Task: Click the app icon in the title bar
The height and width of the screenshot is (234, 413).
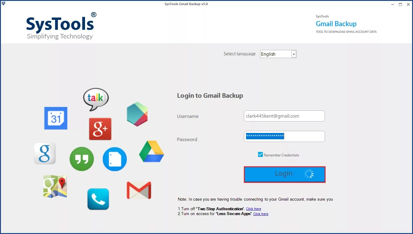Action: click(x=3, y=4)
